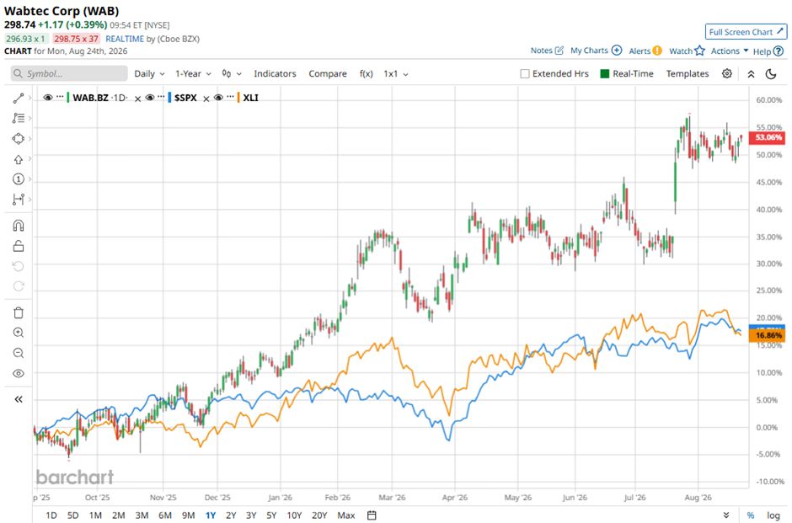This screenshot has width=792, height=523.
Task: Open the Indicators menu
Action: coord(275,74)
